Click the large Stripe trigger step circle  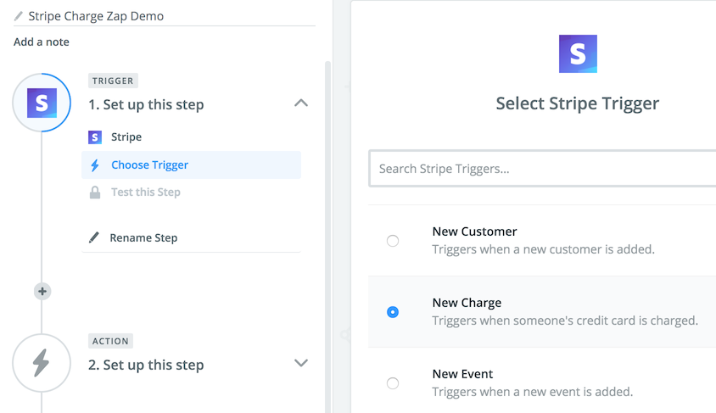point(42,103)
